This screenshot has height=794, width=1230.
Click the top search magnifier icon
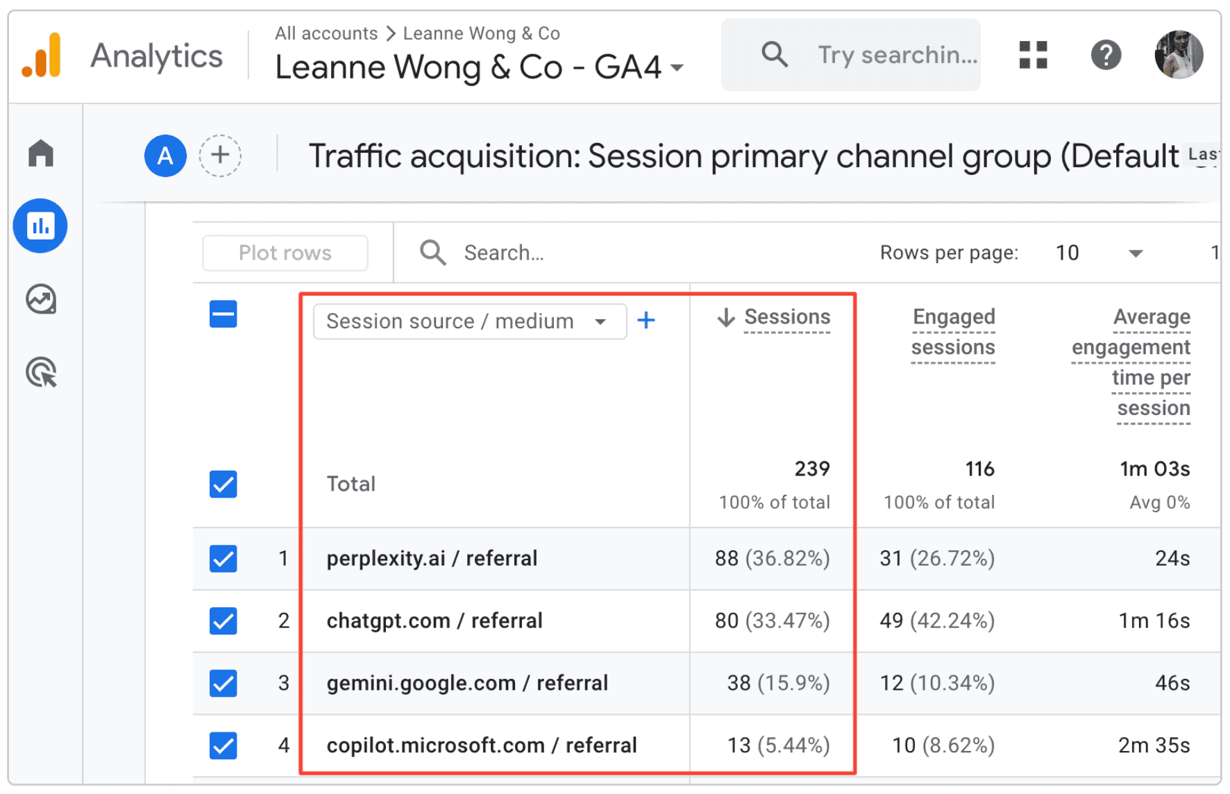(775, 54)
